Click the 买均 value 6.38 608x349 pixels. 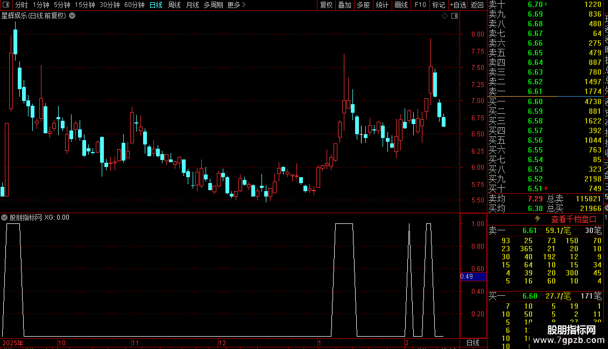pyautogui.click(x=535, y=208)
